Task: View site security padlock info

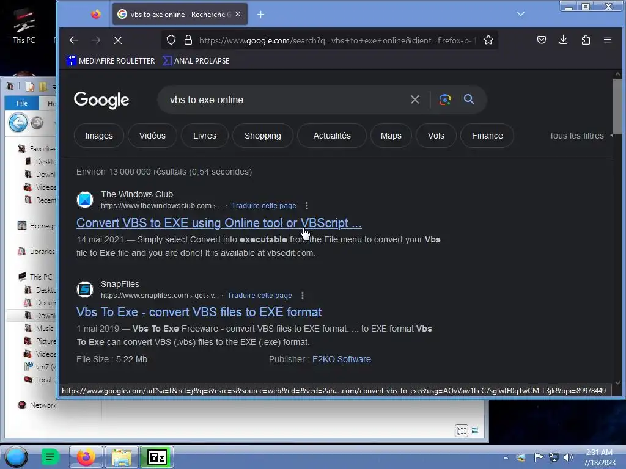Action: 188,40
